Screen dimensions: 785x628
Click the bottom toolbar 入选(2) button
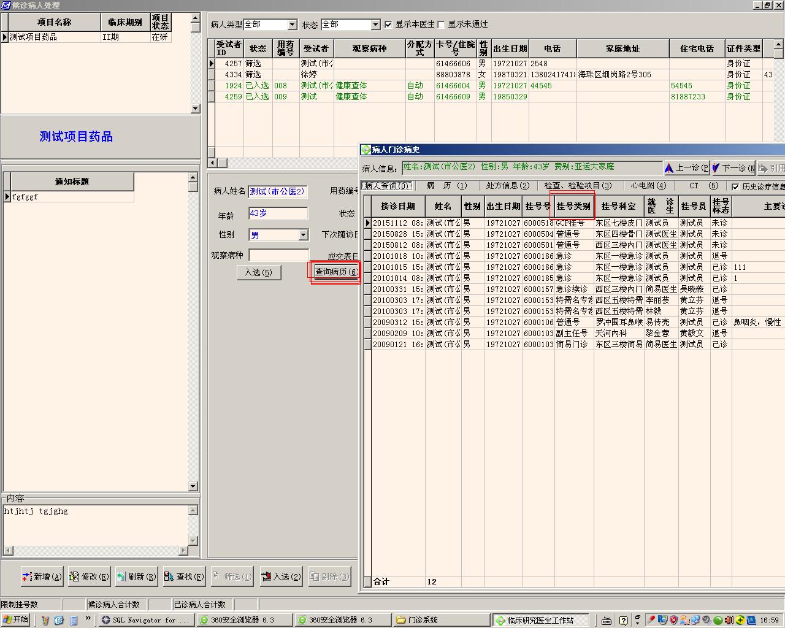(x=281, y=576)
